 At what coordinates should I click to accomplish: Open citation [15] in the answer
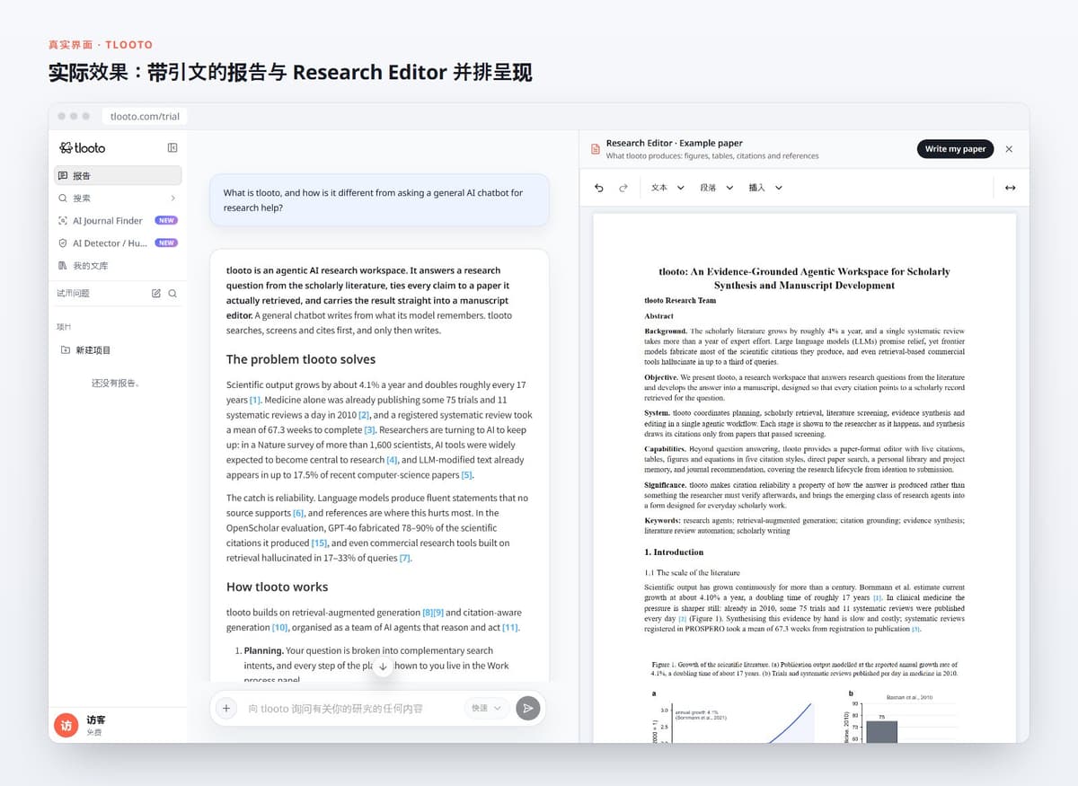[319, 543]
